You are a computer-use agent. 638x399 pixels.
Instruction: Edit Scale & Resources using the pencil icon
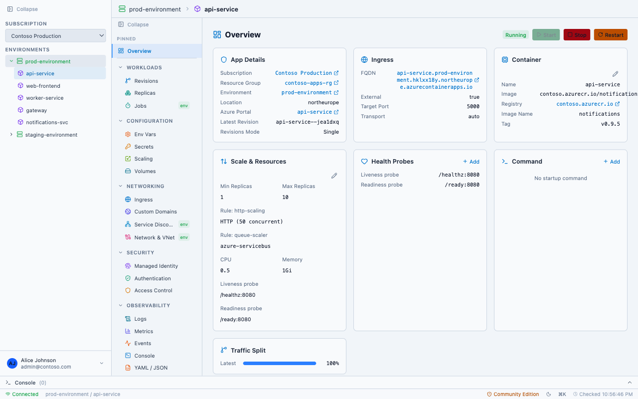click(334, 176)
